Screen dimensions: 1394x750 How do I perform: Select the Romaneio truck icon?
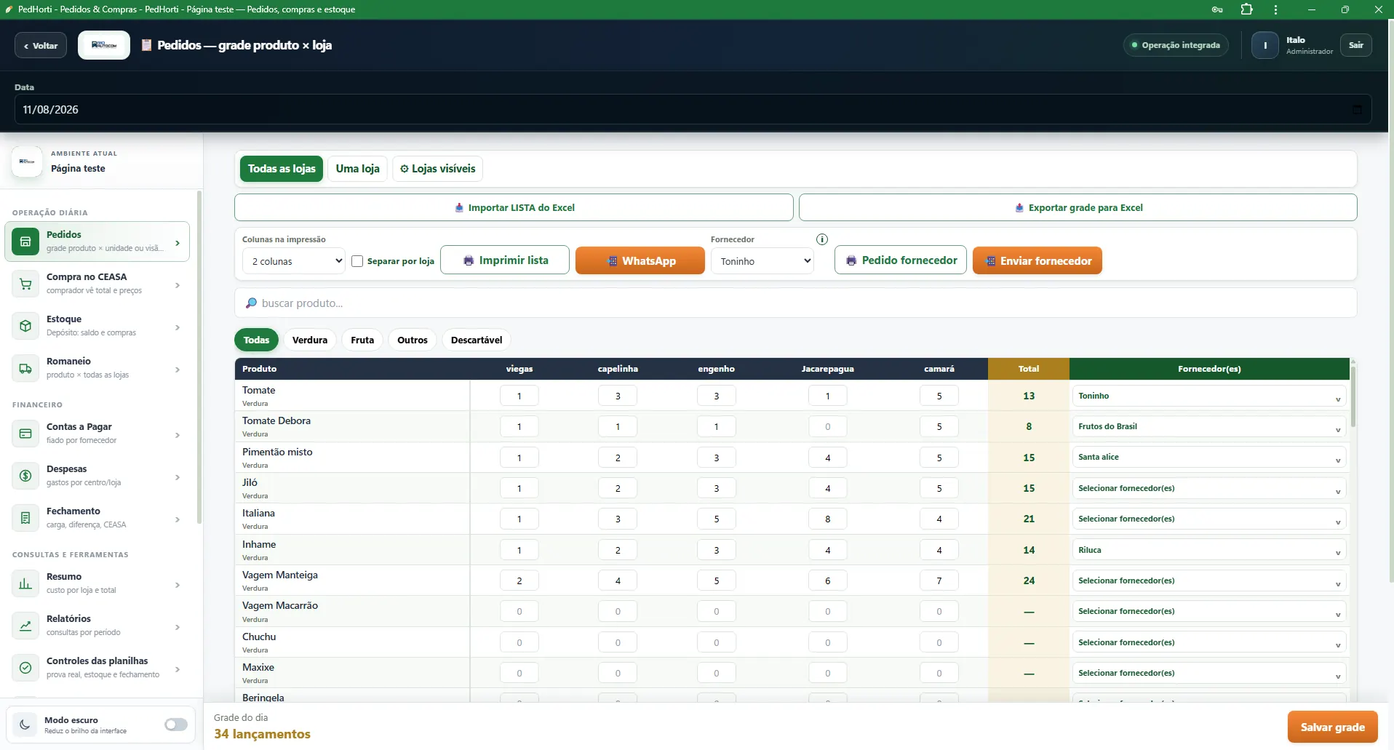(x=25, y=368)
